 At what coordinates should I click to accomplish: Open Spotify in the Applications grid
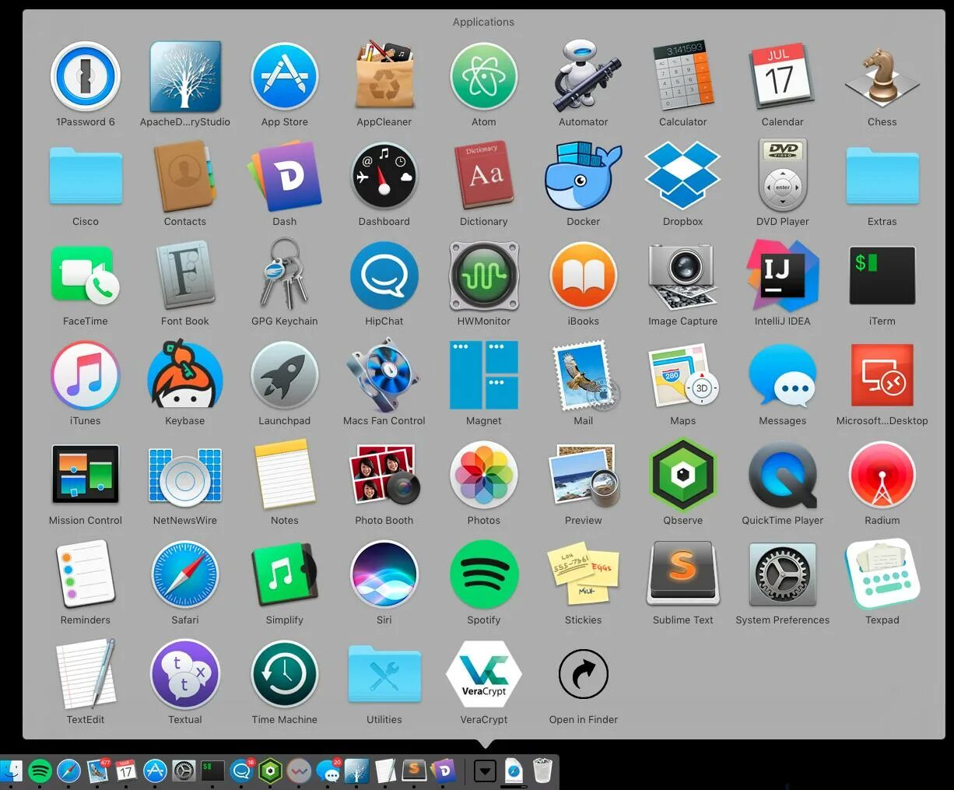pyautogui.click(x=484, y=575)
